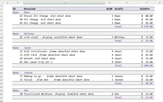Select the name cell 'Janet' in row 13

64,48
